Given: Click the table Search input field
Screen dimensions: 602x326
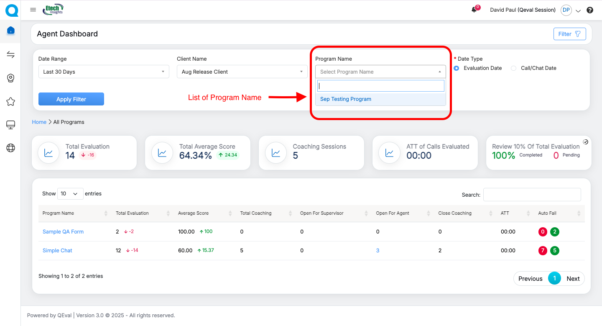Looking at the screenshot, I should click(x=532, y=195).
